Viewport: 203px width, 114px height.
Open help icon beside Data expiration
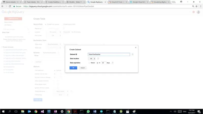(x=112, y=63)
